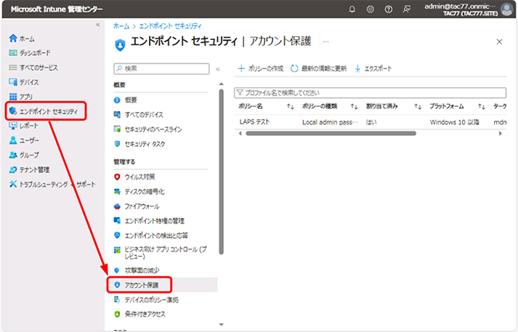This screenshot has height=332, width=518.
Task: Click エクスポート button
Action: [x=373, y=68]
